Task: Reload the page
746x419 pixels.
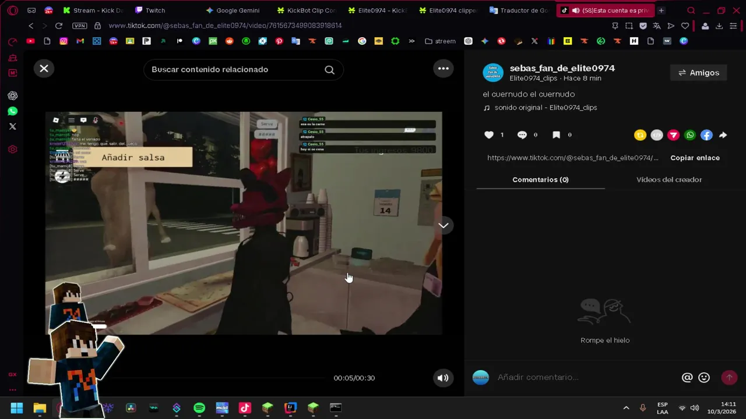Action: (58, 26)
